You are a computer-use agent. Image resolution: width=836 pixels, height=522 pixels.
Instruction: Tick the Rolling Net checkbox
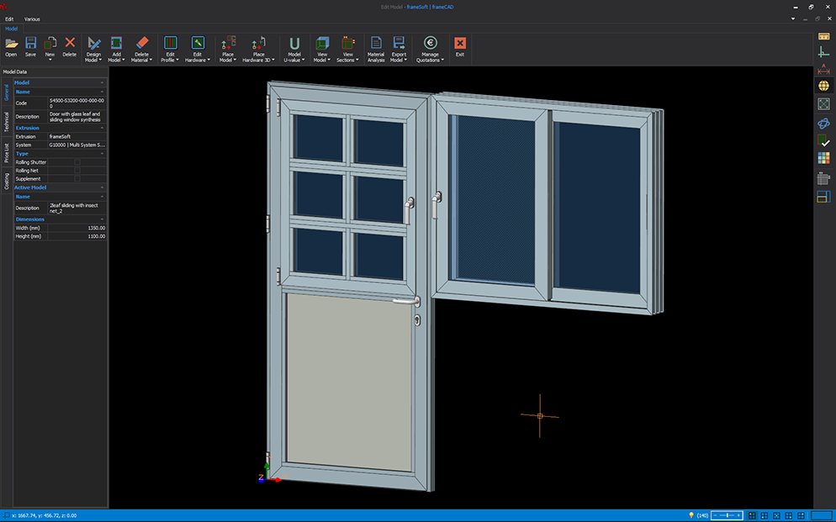[77, 171]
